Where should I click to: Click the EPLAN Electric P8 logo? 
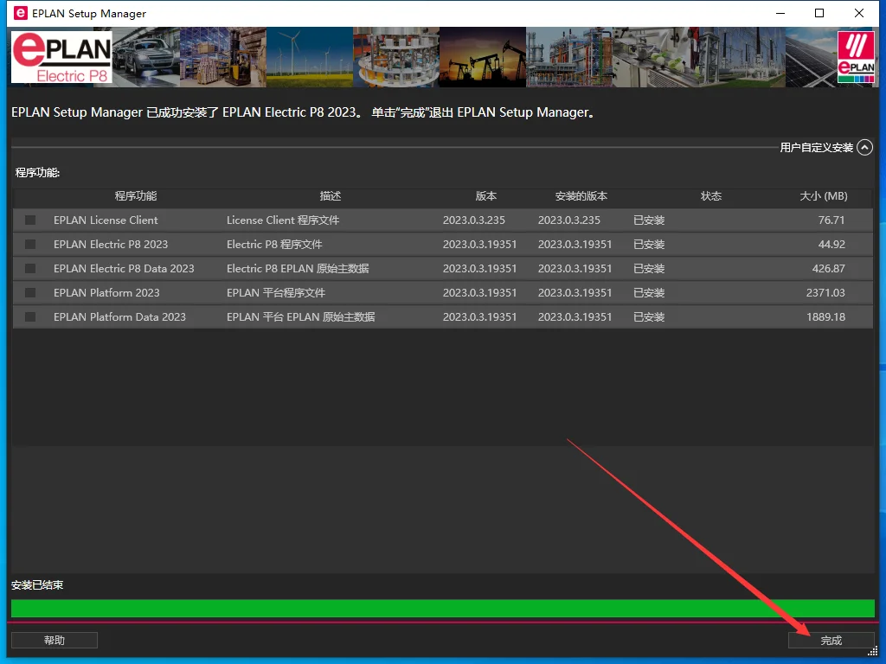[x=61, y=57]
